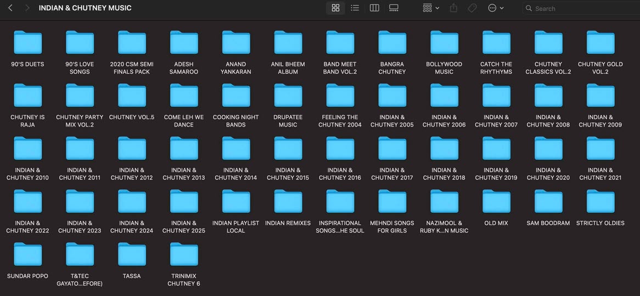This screenshot has width=640, height=296.
Task: Click the Share toolbar icon
Action: [453, 8]
